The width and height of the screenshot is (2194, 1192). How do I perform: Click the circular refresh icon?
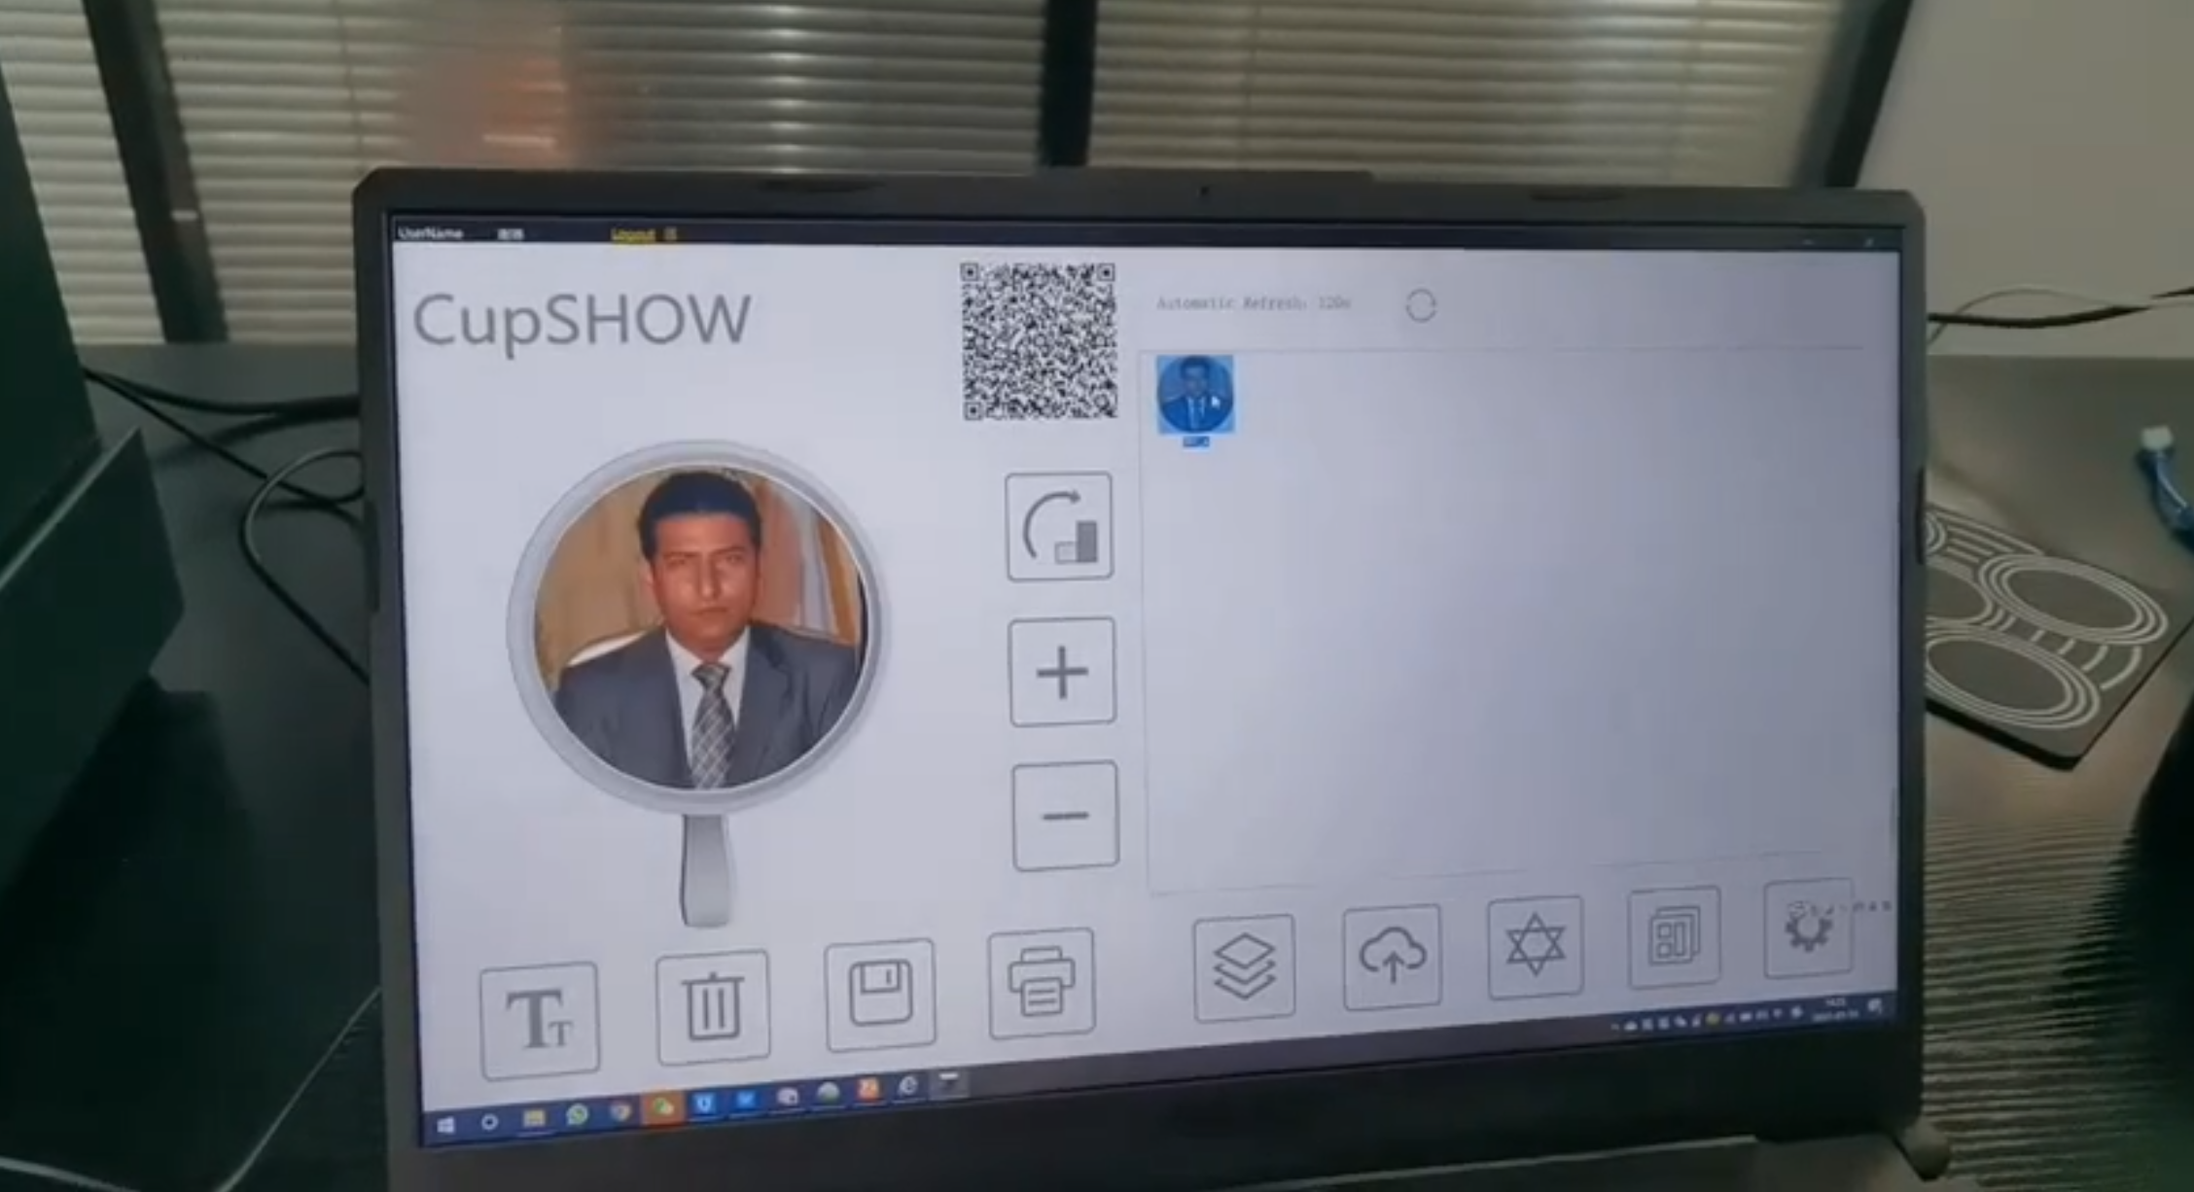tap(1420, 306)
